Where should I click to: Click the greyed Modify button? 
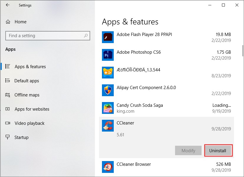[x=188, y=150]
